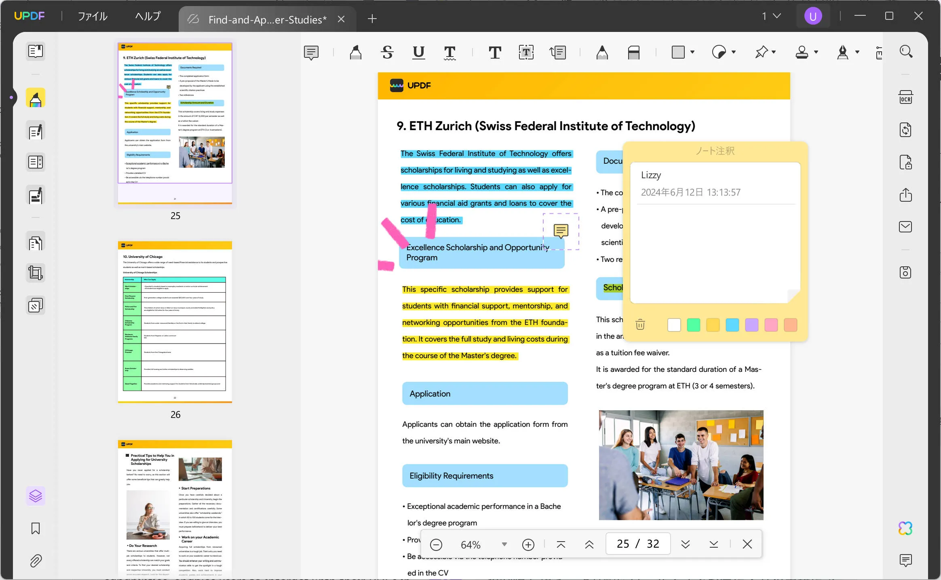Close the Find-and-Ap...er-Studies tab
Screen dimensions: 941x580
[341, 19]
